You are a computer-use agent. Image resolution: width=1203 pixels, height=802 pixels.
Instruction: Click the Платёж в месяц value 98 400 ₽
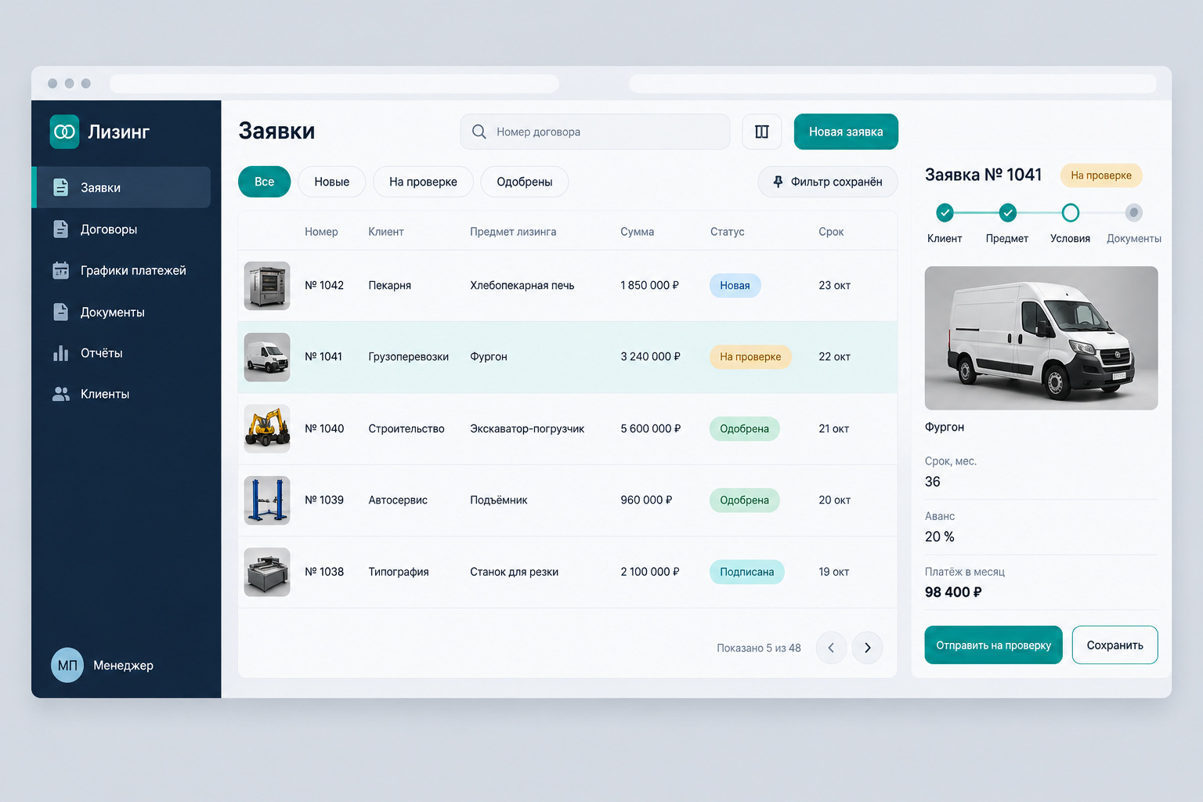click(953, 592)
